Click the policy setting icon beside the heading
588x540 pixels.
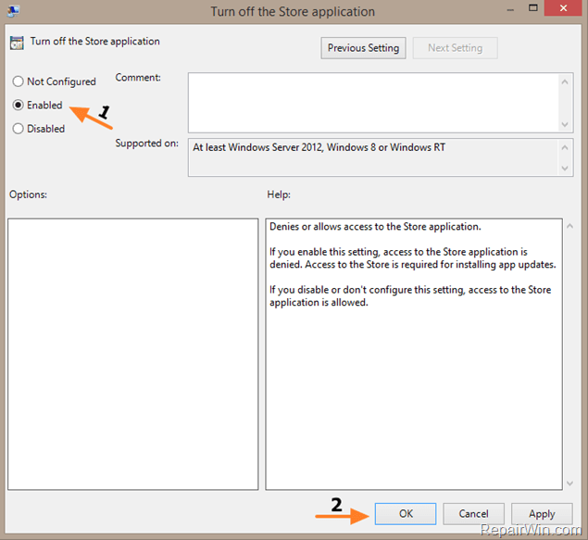tap(17, 43)
